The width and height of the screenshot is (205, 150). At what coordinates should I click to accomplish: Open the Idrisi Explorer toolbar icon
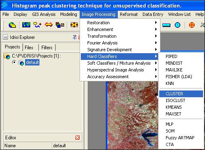point(12,25)
